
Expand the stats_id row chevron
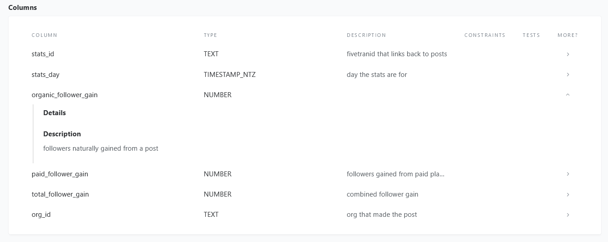click(x=568, y=54)
